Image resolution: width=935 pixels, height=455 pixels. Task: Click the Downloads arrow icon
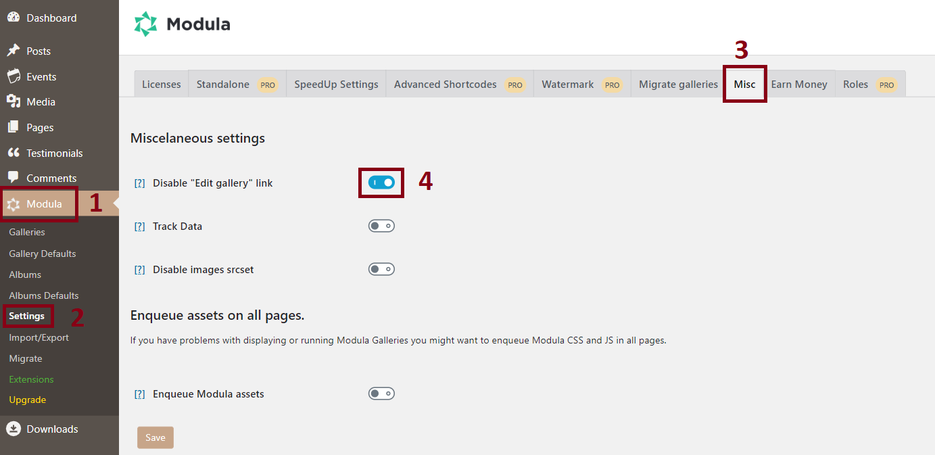point(14,429)
